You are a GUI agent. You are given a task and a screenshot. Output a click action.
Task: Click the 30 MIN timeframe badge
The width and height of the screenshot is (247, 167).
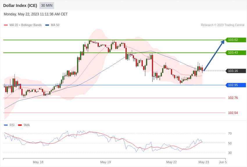(47, 6)
